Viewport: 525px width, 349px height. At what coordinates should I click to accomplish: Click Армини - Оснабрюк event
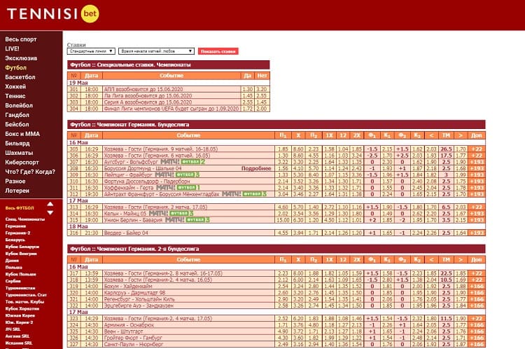pyautogui.click(x=129, y=325)
